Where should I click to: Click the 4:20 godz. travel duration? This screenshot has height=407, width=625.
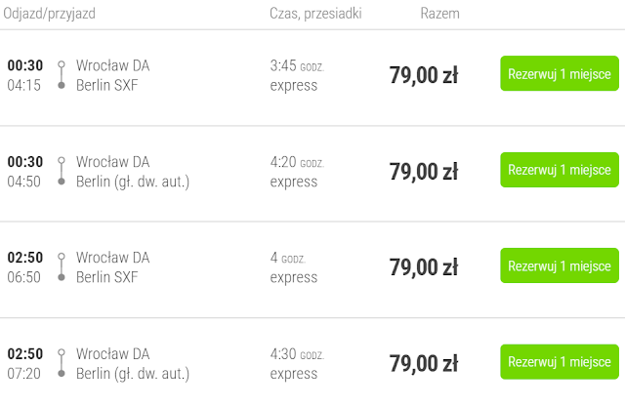point(296,161)
